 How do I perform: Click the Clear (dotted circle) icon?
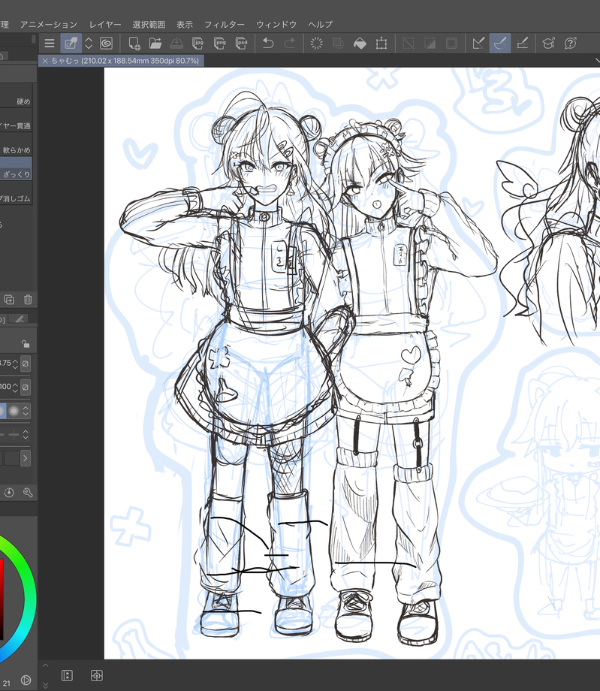[316, 44]
